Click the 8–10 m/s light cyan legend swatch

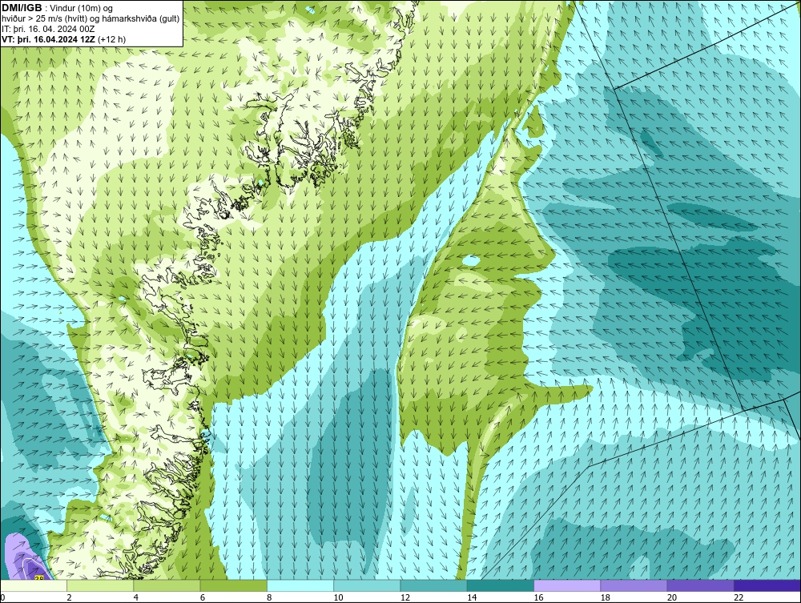(300, 585)
